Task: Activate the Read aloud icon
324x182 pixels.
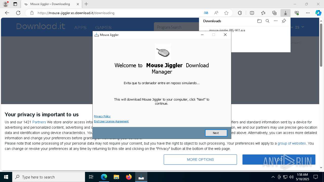Action: coord(216,13)
